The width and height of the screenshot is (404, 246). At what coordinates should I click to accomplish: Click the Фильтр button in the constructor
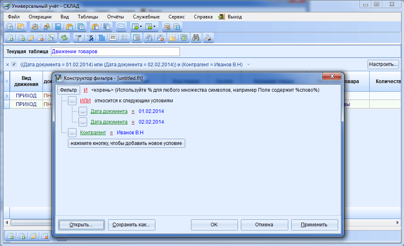(x=68, y=90)
